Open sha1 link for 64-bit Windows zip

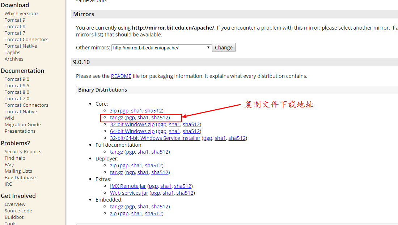coord(174,131)
